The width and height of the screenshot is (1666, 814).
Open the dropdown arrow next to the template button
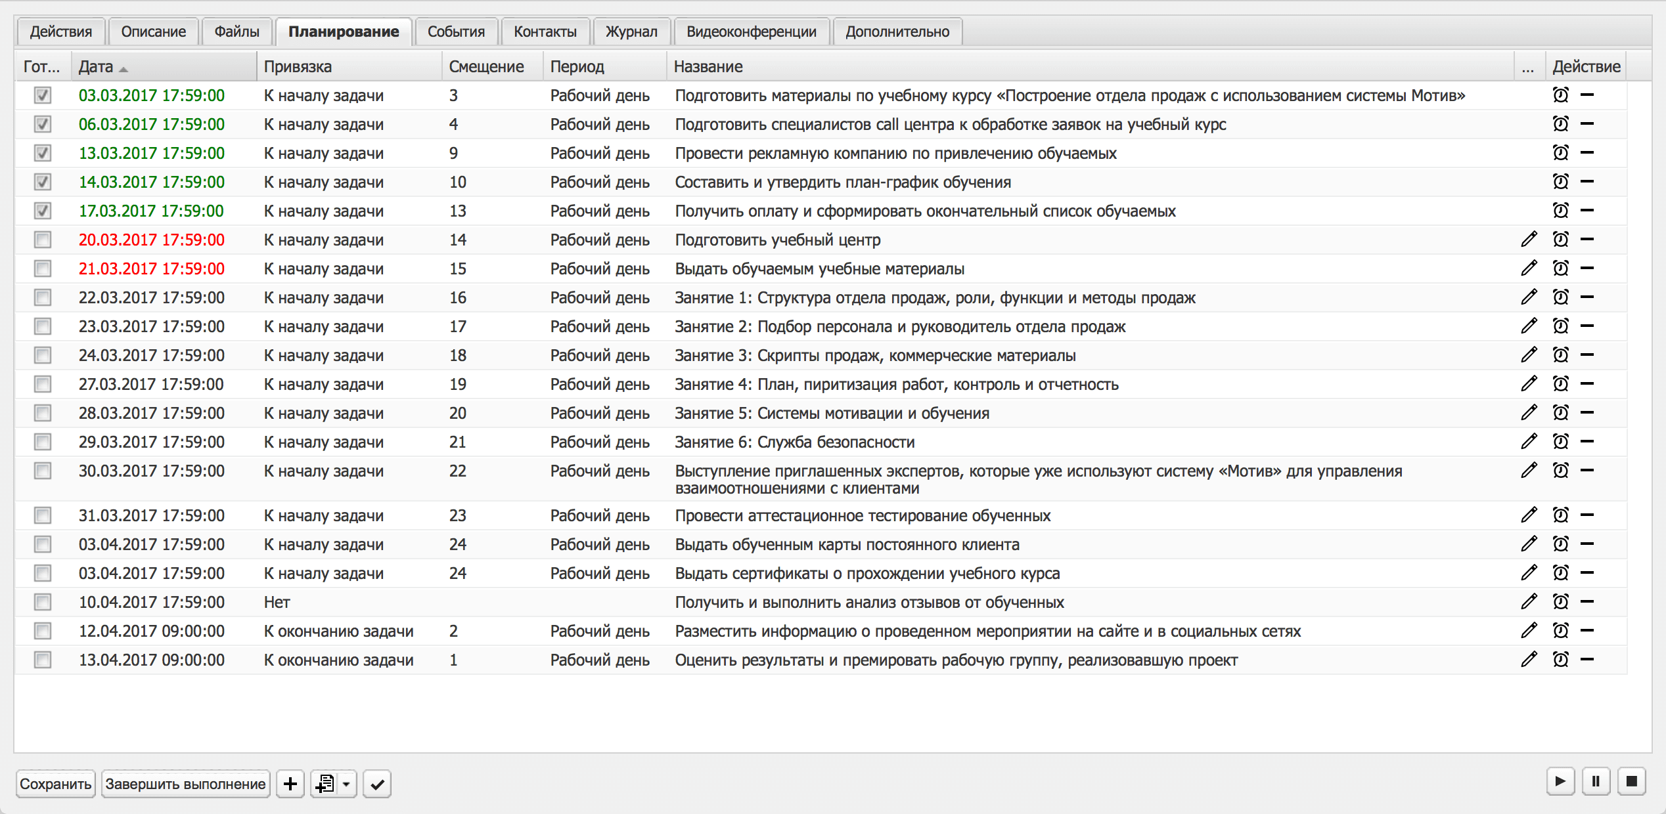point(346,784)
